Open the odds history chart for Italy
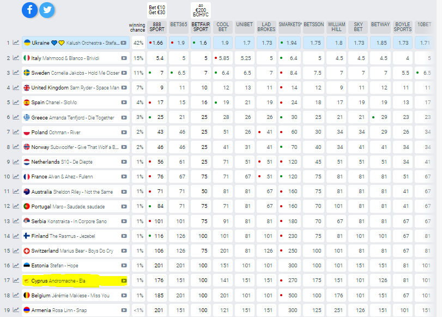 click(x=16, y=58)
